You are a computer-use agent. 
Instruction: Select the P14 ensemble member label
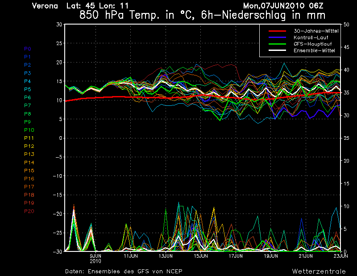(x=29, y=163)
